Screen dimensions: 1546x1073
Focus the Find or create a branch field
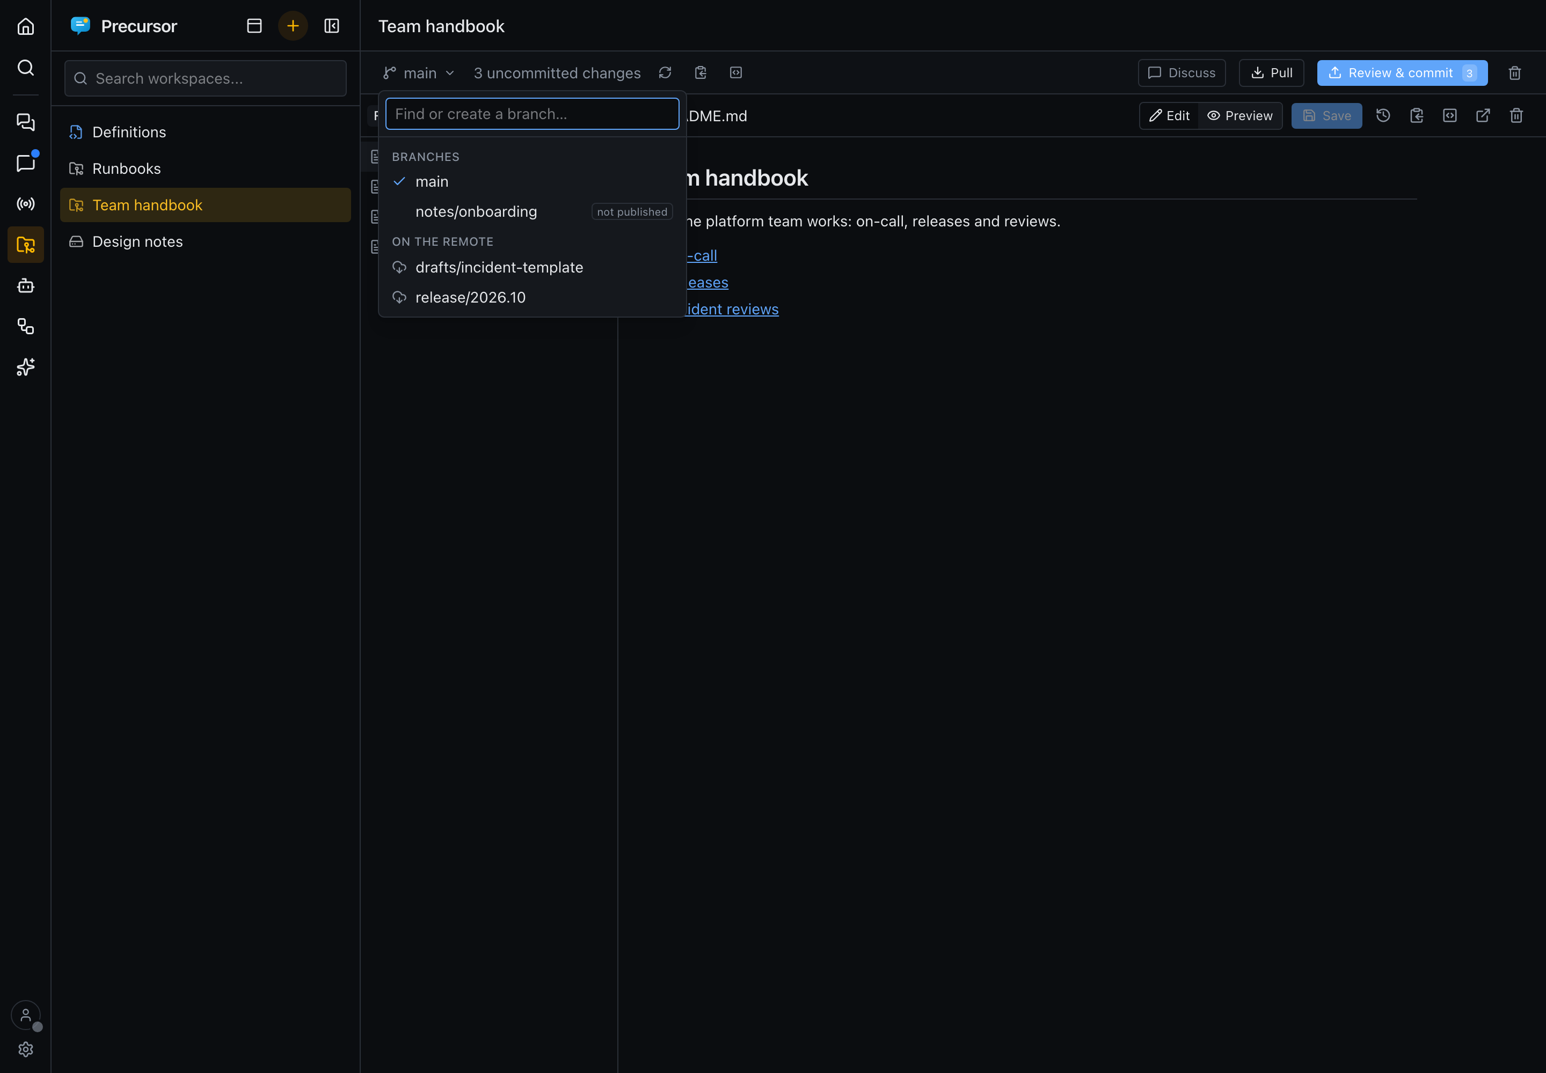click(532, 114)
